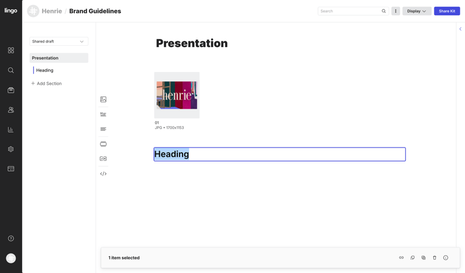Open the three-dot more options menu
This screenshot has width=465, height=273.
click(396, 11)
